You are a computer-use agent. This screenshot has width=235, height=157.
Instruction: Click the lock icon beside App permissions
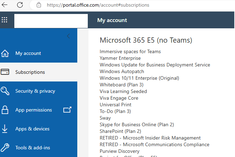(5, 110)
